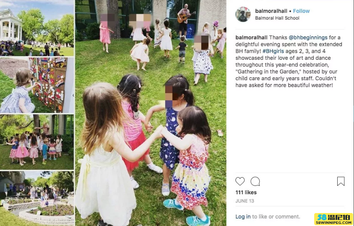
Task: Click the main photo of girls holding hands
Action: coord(150,113)
